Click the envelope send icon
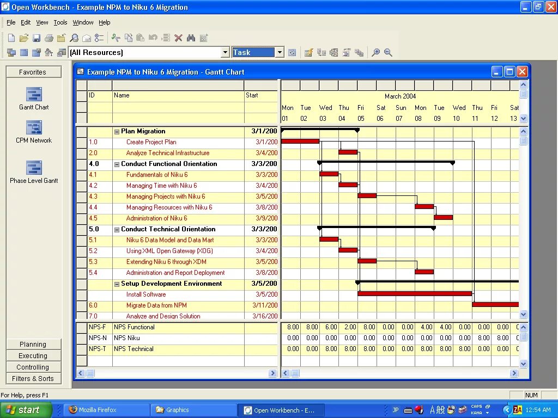 [x=87, y=38]
